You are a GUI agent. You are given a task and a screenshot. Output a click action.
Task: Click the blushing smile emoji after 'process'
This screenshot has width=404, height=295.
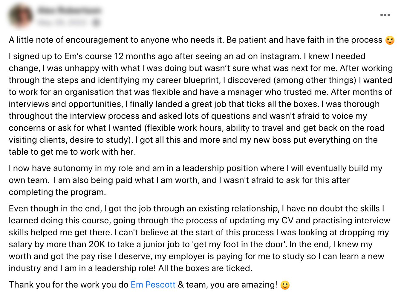[x=390, y=40]
